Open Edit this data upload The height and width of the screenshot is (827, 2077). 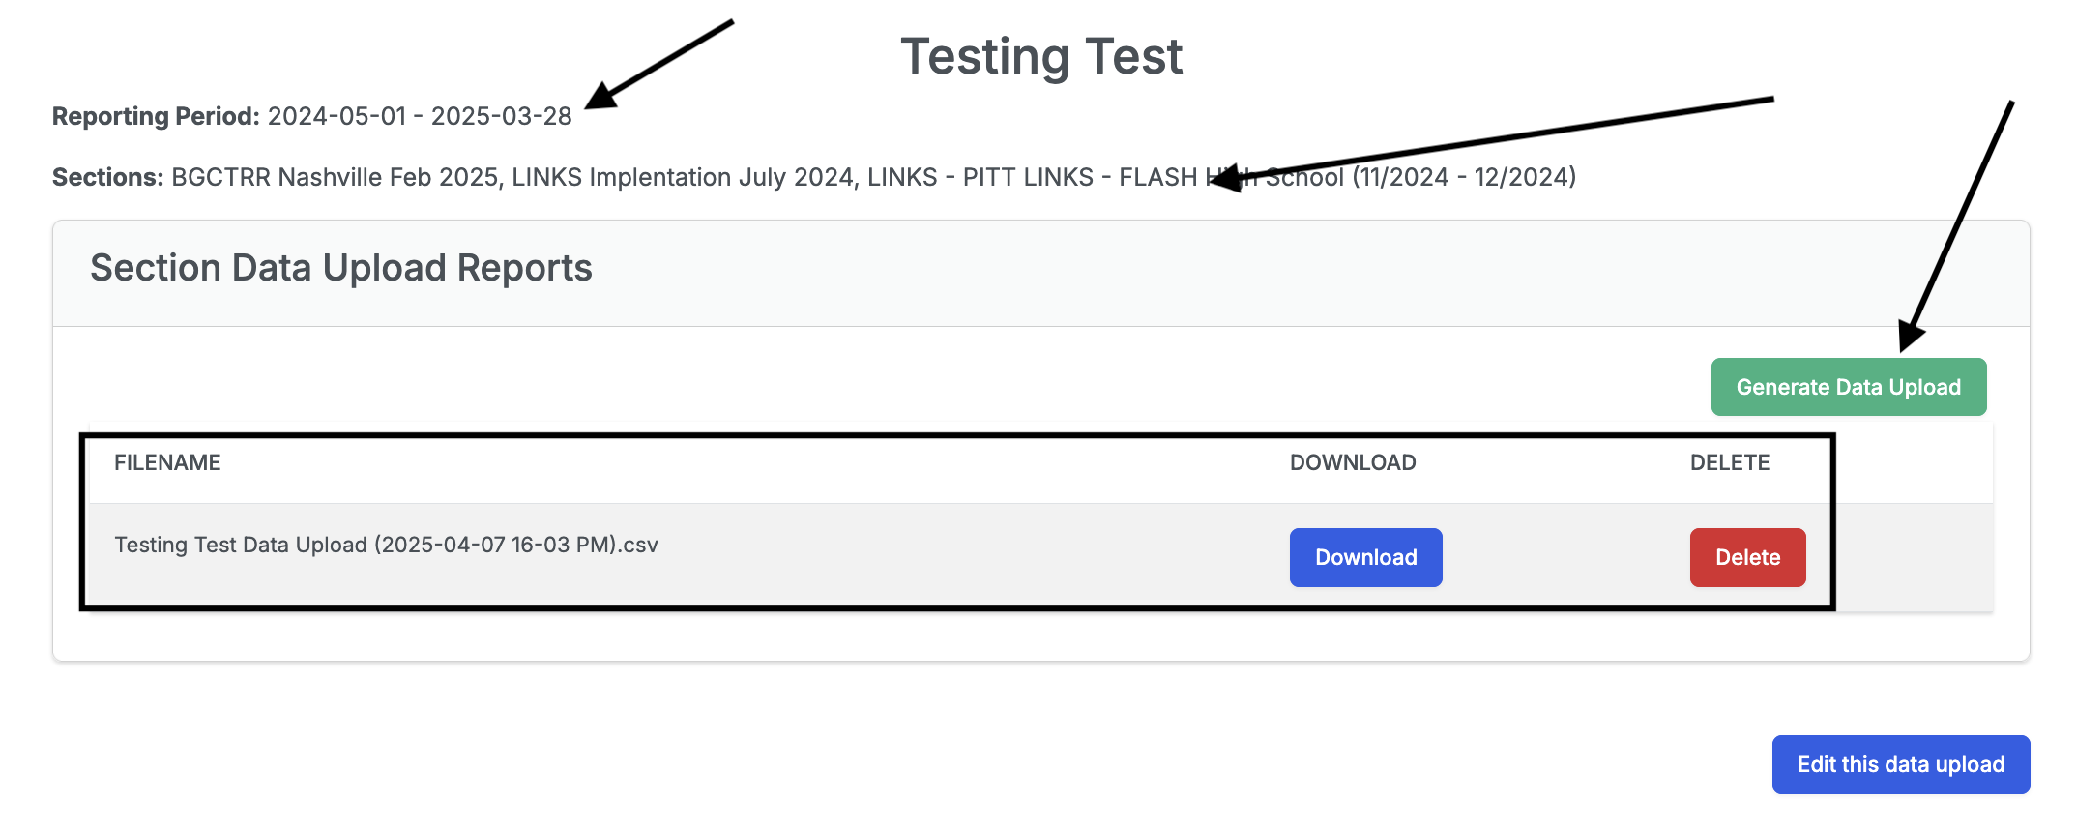tap(1901, 764)
